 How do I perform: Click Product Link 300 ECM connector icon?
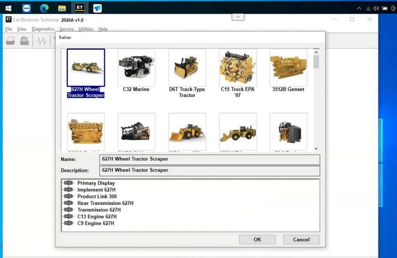pos(69,196)
